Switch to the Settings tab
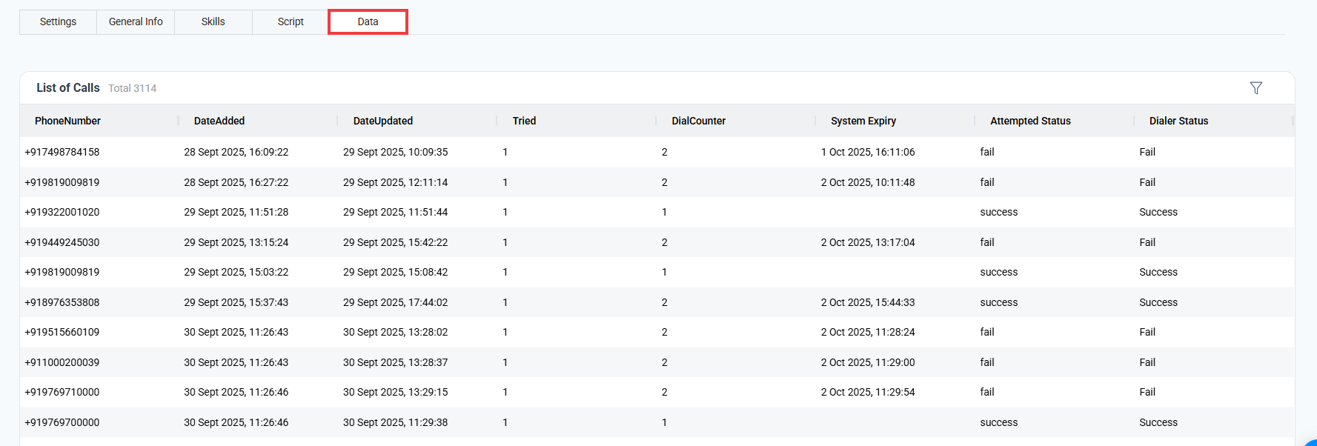This screenshot has width=1317, height=446. (58, 21)
